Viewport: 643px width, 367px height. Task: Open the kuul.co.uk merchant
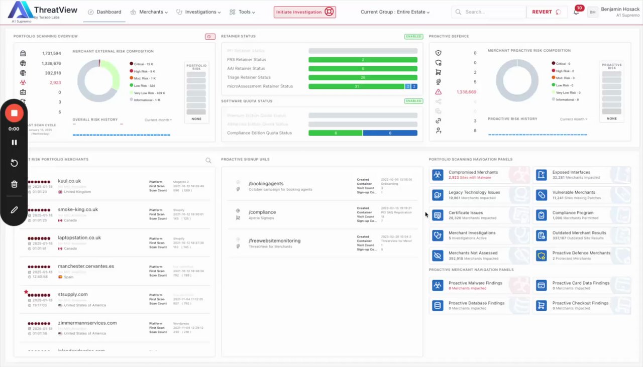pos(69,181)
